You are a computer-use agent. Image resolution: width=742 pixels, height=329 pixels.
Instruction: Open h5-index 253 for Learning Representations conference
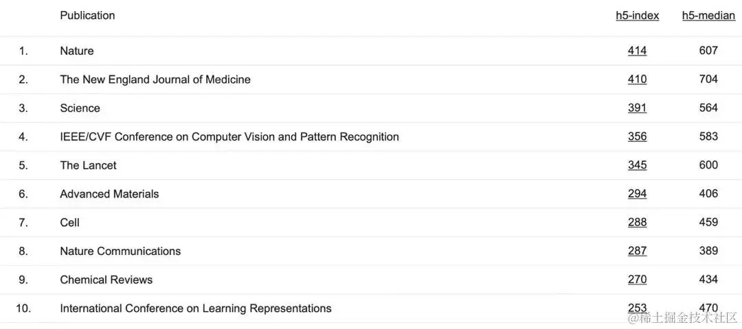637,308
